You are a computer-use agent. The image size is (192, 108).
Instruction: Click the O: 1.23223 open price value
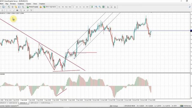click(x=140, y=106)
